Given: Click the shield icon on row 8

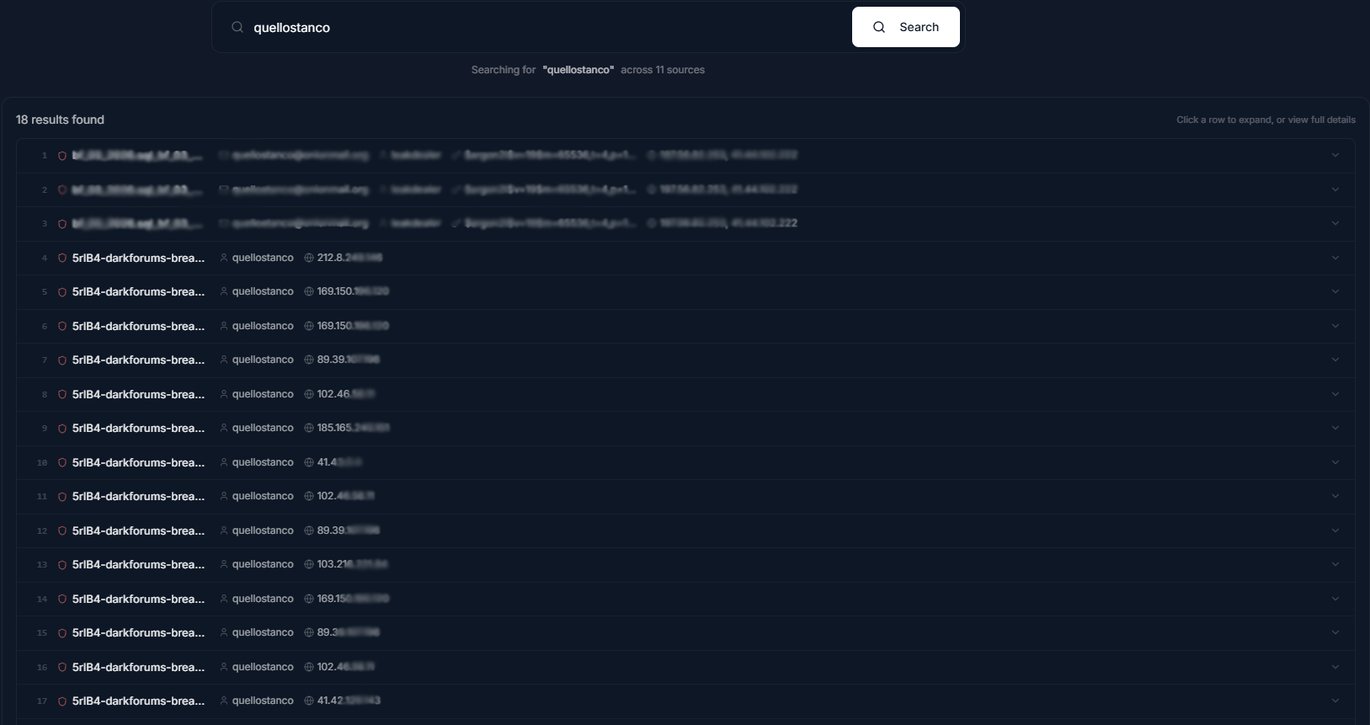Looking at the screenshot, I should pyautogui.click(x=62, y=394).
